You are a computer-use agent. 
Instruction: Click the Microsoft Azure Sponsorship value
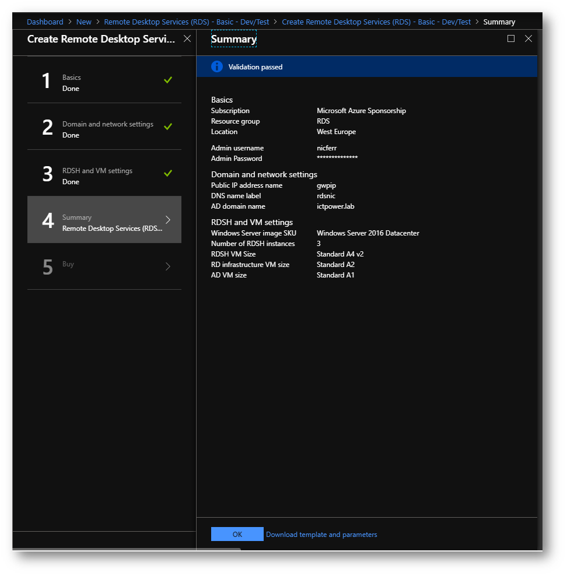pos(361,111)
